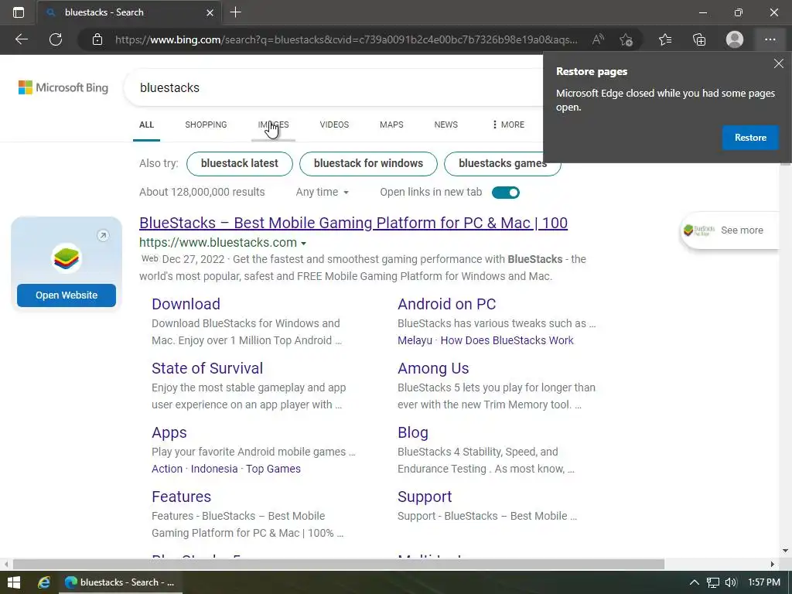Image resolution: width=792 pixels, height=594 pixels.
Task: Focus the bluestacks search box
Action: coord(333,87)
